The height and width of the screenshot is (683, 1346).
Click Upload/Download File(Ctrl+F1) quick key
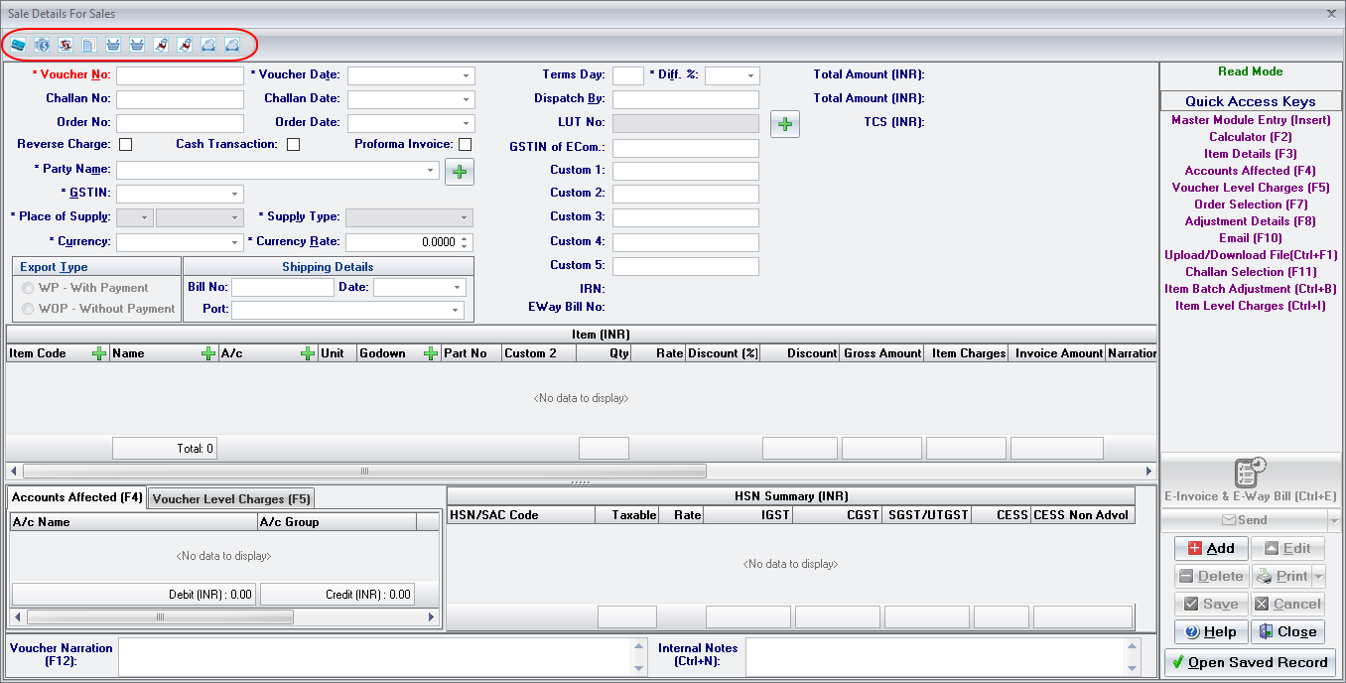(1251, 255)
